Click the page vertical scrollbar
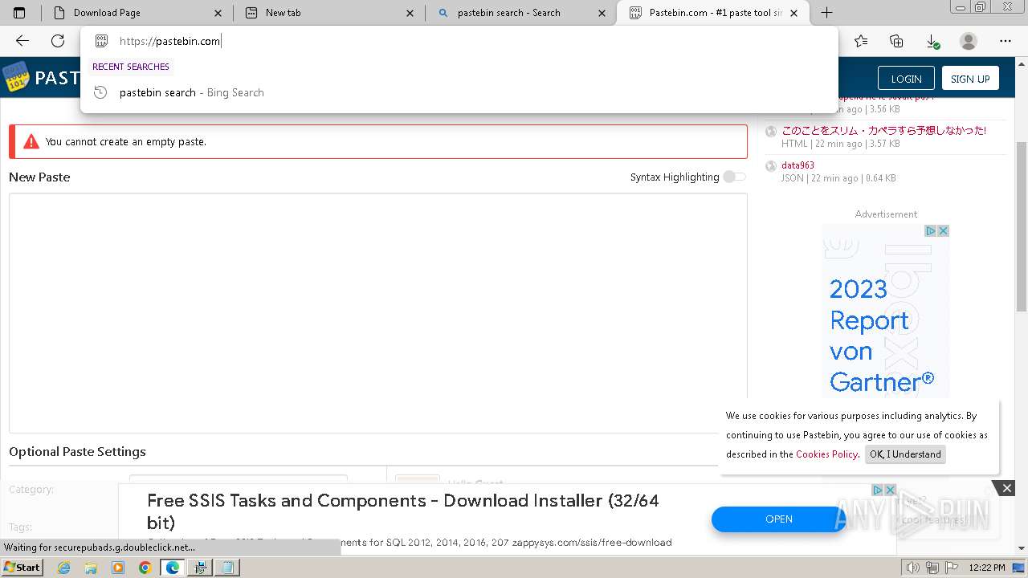 click(x=1022, y=227)
